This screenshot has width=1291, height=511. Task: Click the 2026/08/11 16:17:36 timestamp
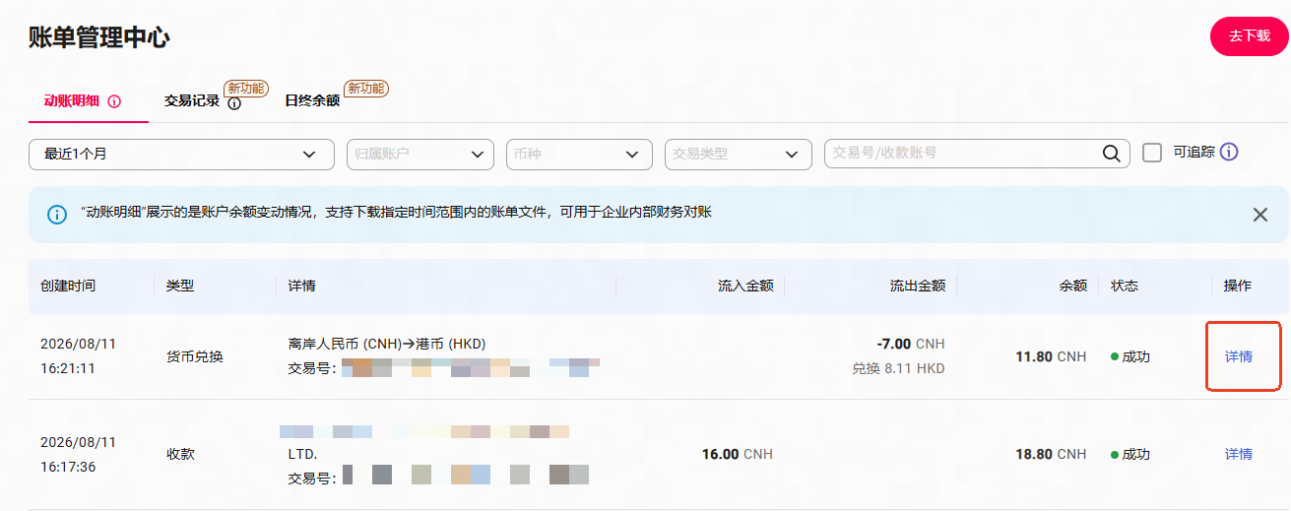[x=78, y=454]
